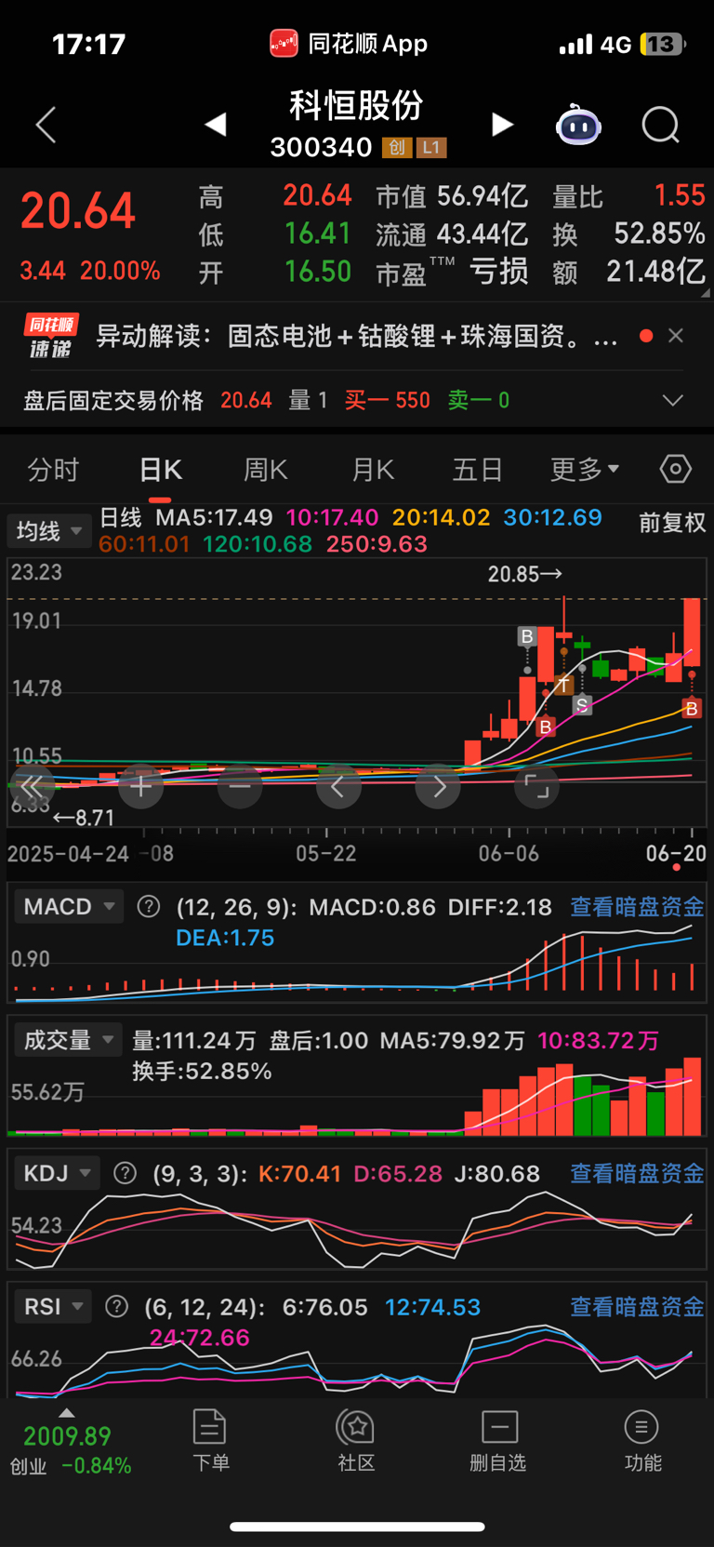Select the 日K tab
The width and height of the screenshot is (714, 1547).
(x=160, y=470)
